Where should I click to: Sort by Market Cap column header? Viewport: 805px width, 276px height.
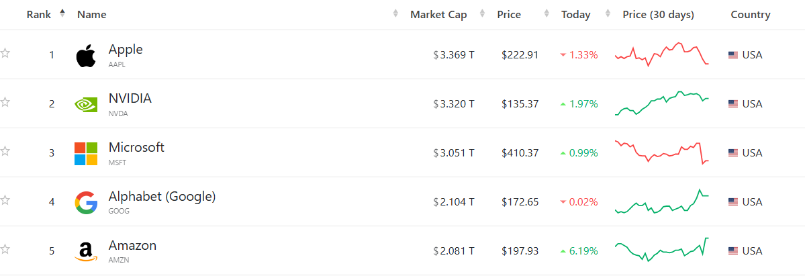pos(448,15)
